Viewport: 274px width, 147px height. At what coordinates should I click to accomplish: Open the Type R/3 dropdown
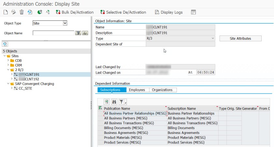pos(213,38)
